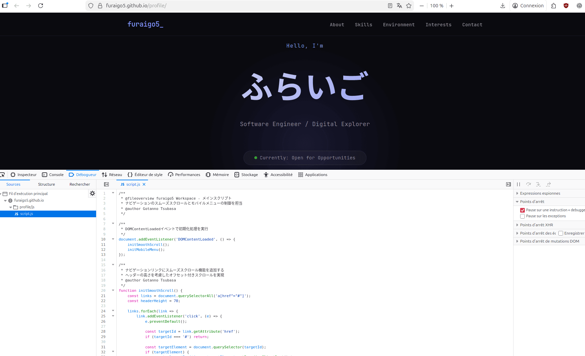The width and height of the screenshot is (585, 356).
Task: Uncheck Pause sur une instruction debugger
Action: click(x=522, y=210)
